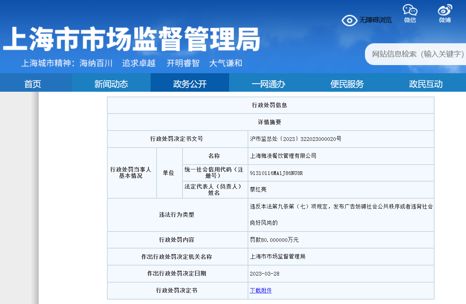The image size is (466, 304).
Task: Open the 便民服务 services menu
Action: point(347,84)
